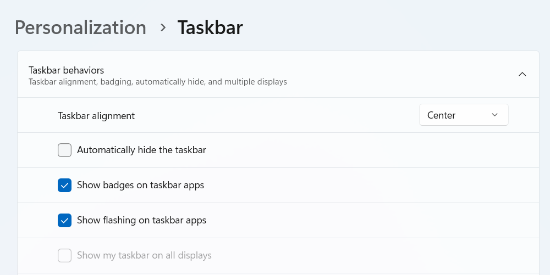Click the Taskbar alignment label
Screen dimensions: 550x275
(96, 116)
